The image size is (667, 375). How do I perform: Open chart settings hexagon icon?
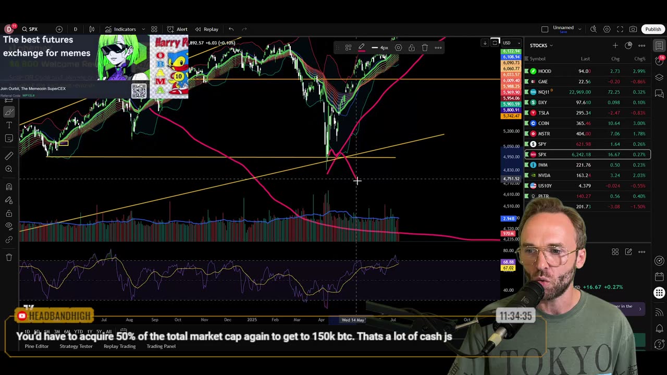point(607,29)
